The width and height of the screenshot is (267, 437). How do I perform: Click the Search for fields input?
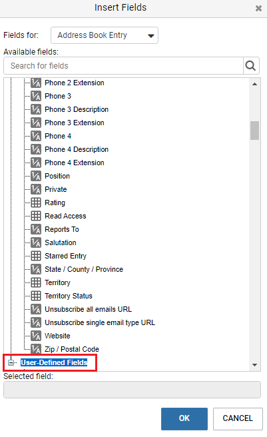[x=123, y=66]
